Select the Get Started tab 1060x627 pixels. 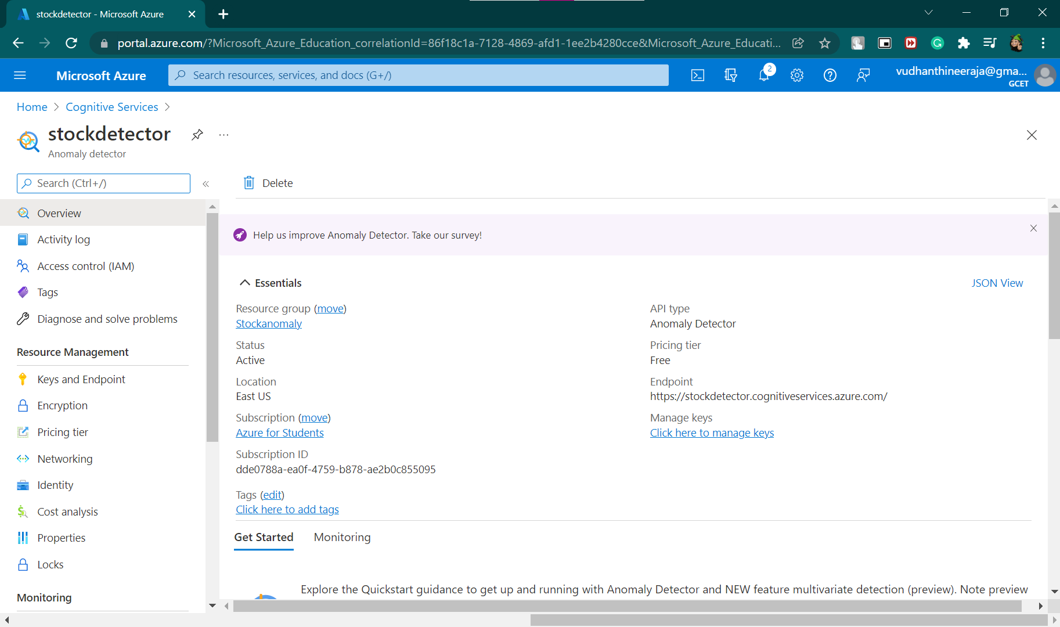click(x=263, y=537)
